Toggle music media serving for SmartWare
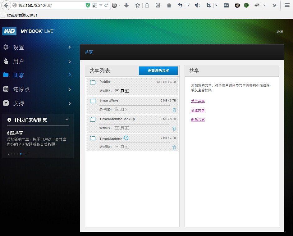The height and width of the screenshot is (236, 293). point(122,109)
